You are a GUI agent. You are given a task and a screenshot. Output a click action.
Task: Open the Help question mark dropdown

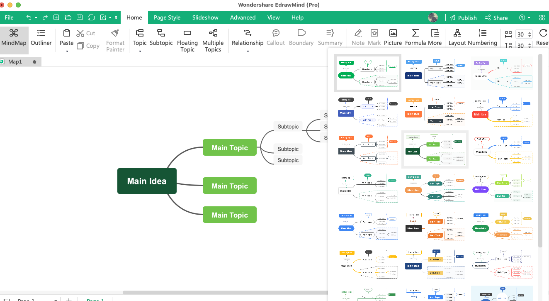pos(525,17)
